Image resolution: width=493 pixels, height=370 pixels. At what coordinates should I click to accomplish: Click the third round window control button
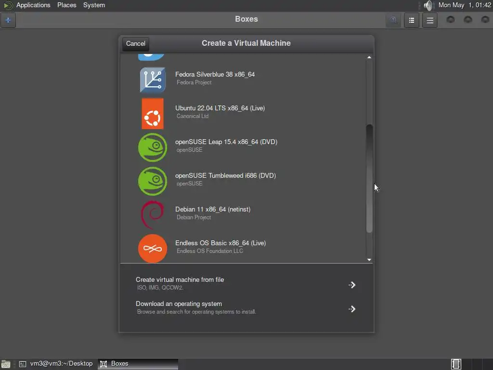[x=485, y=20]
